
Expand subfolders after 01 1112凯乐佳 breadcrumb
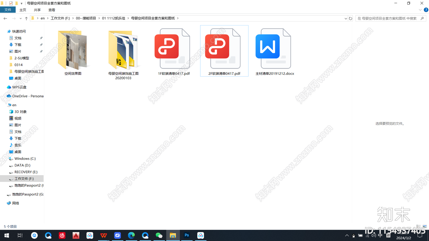point(128,18)
